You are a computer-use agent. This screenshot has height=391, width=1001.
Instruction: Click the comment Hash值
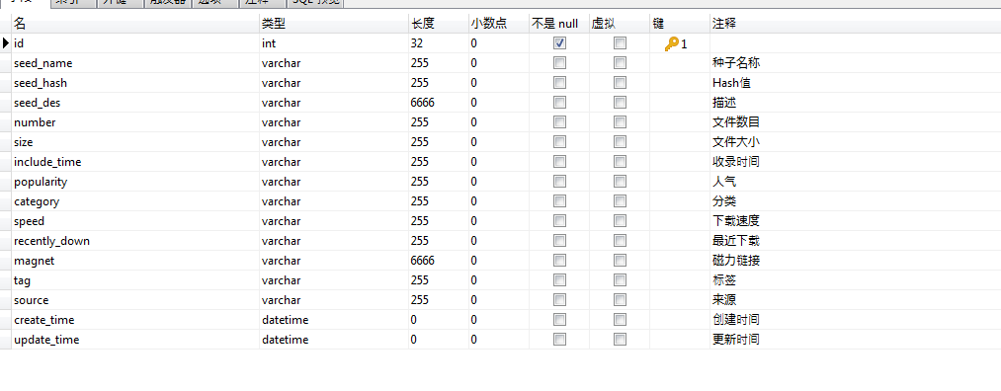click(731, 83)
